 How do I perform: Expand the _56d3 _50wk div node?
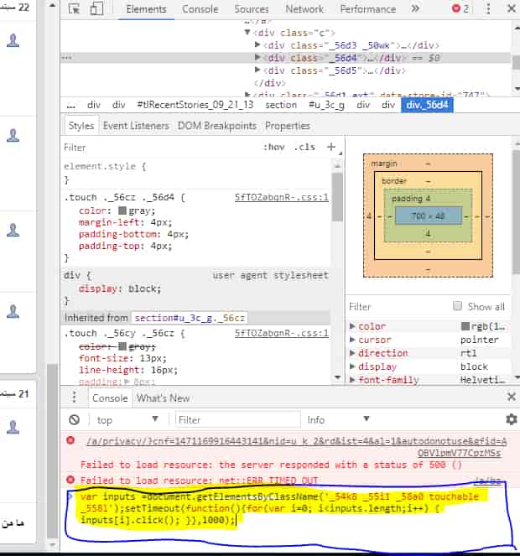(x=257, y=44)
